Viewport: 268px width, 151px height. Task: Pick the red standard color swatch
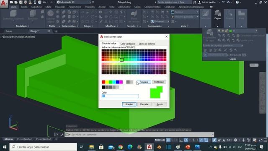coord(103,82)
